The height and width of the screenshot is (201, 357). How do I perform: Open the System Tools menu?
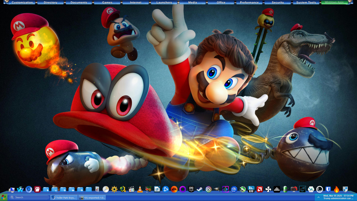point(306,3)
